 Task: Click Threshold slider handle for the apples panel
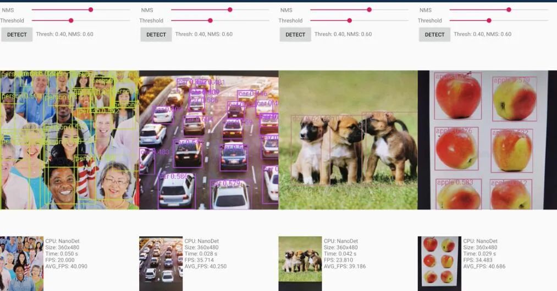[x=489, y=20]
